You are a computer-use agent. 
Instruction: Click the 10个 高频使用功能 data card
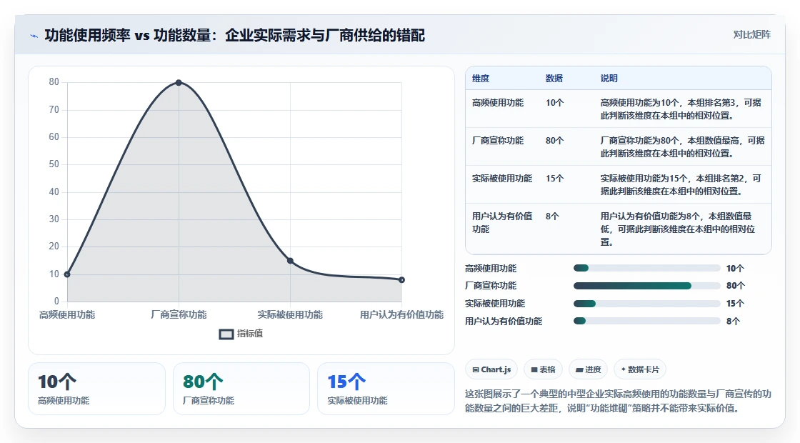point(97,389)
